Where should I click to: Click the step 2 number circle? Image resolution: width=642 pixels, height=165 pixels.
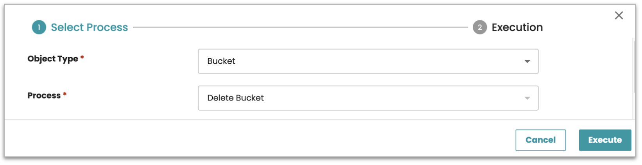pyautogui.click(x=479, y=27)
